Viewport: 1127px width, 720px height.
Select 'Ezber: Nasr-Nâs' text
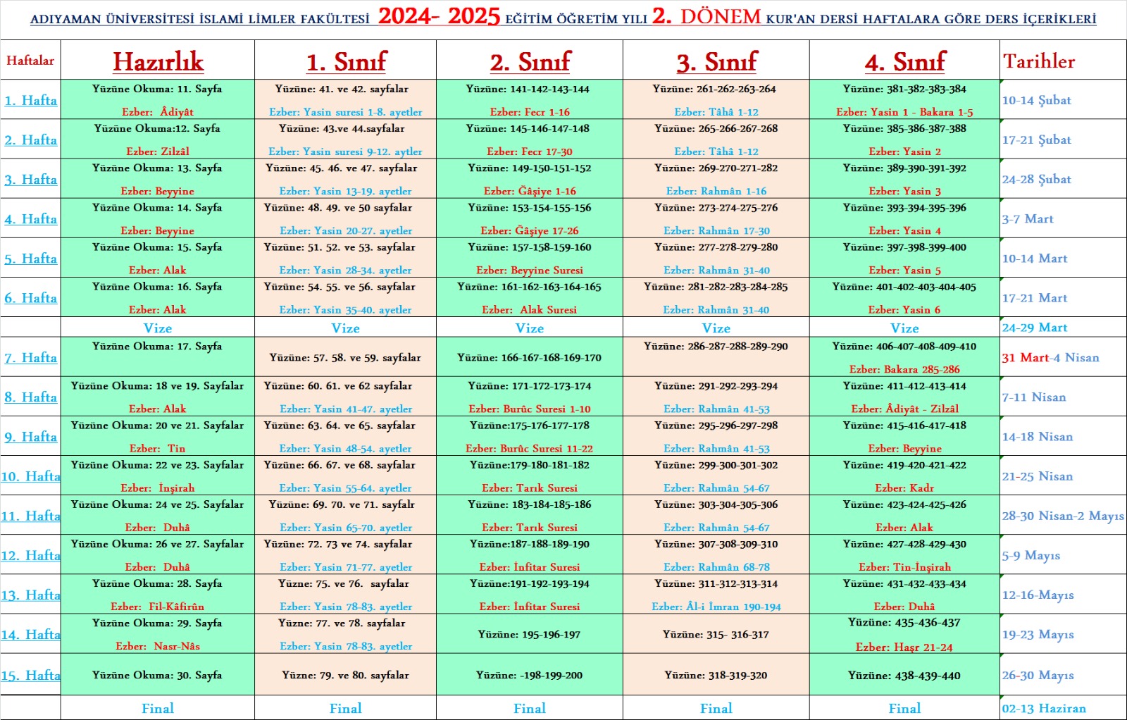click(157, 645)
